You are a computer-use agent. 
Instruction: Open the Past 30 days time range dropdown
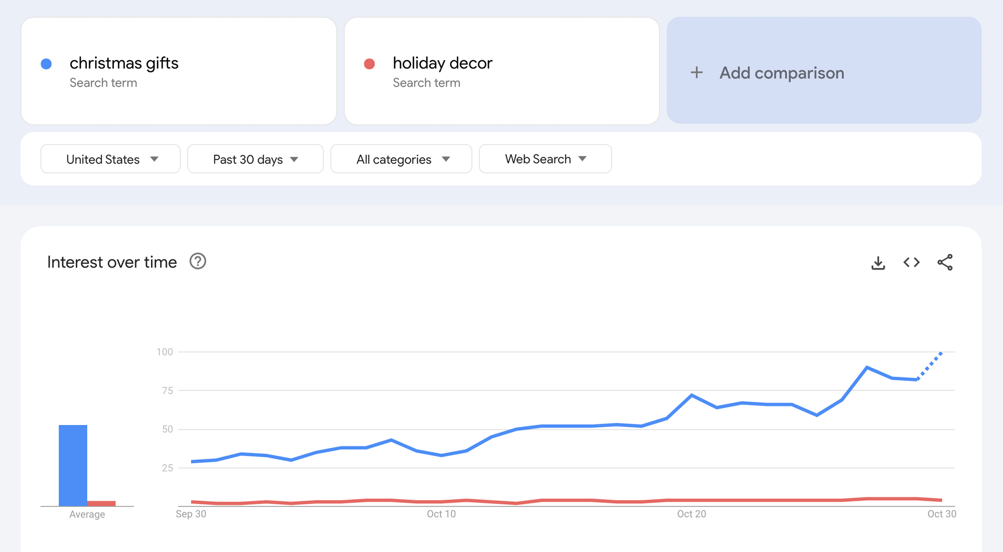click(x=255, y=159)
